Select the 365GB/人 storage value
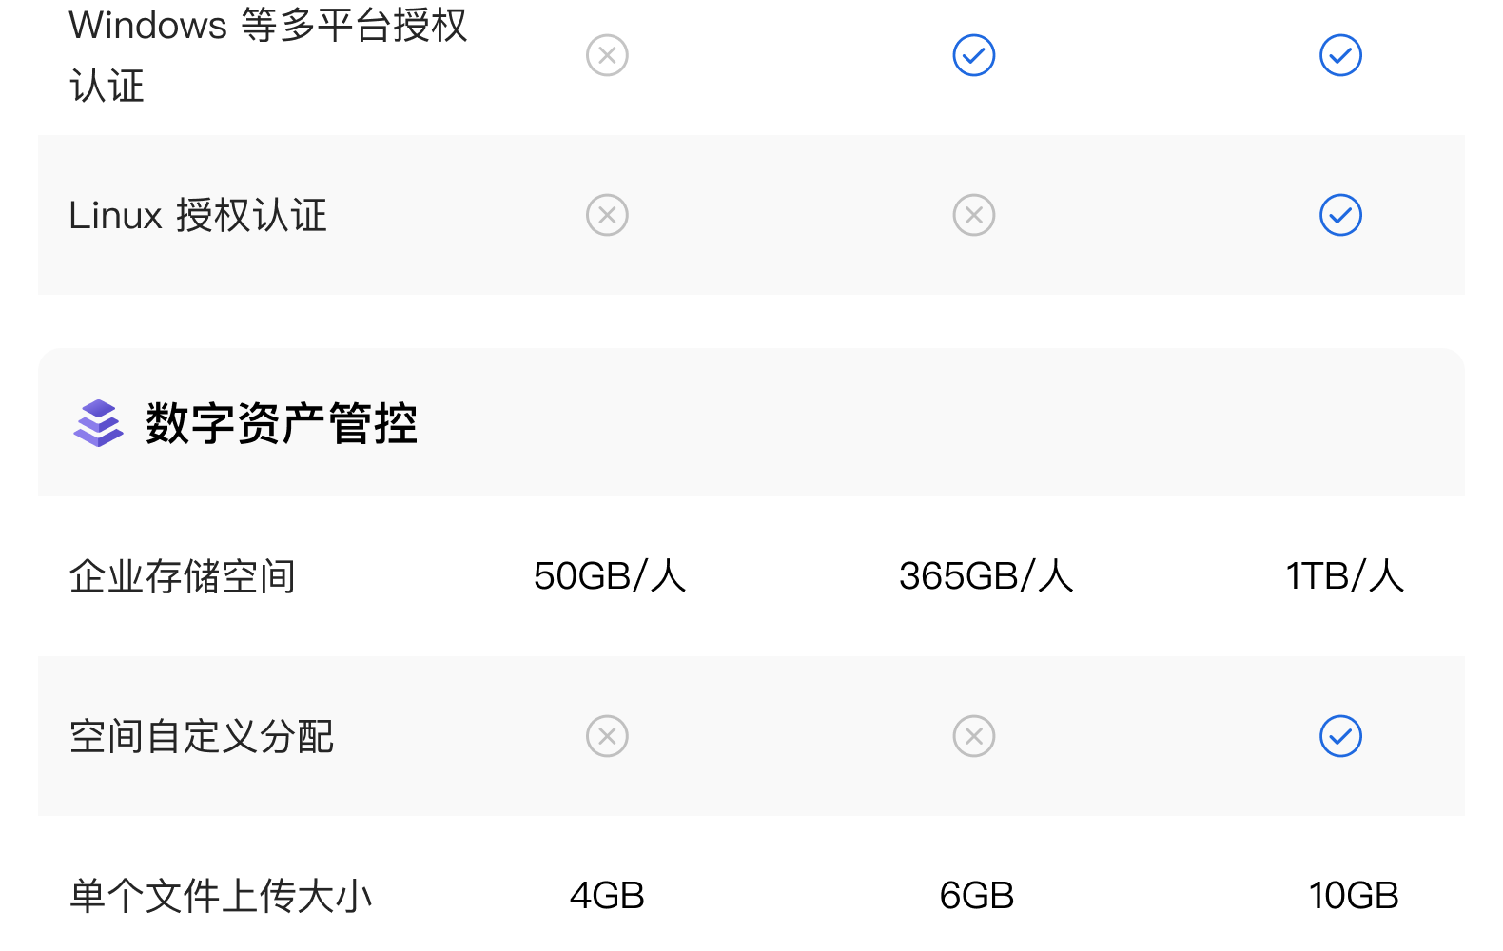This screenshot has height=951, width=1503. click(986, 576)
